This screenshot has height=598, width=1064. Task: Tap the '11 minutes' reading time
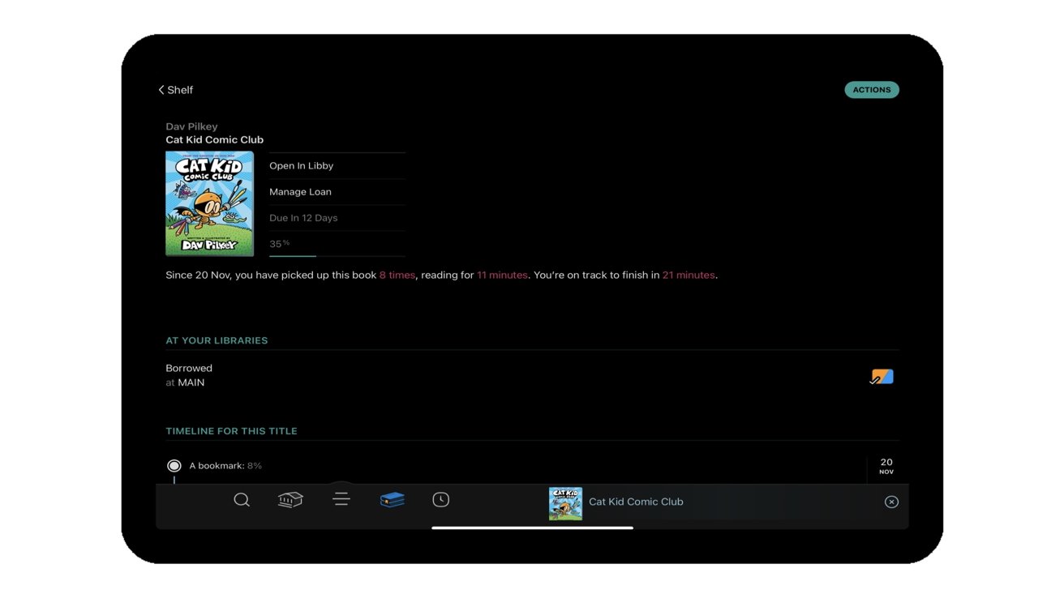pyautogui.click(x=502, y=275)
